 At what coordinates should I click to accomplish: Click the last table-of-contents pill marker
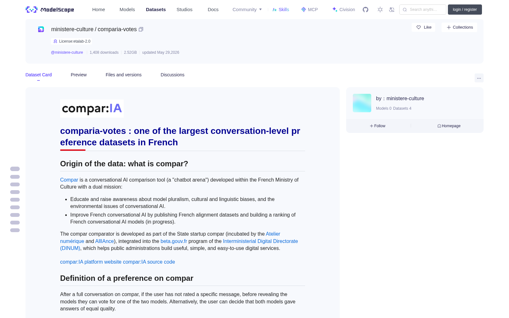(15, 230)
